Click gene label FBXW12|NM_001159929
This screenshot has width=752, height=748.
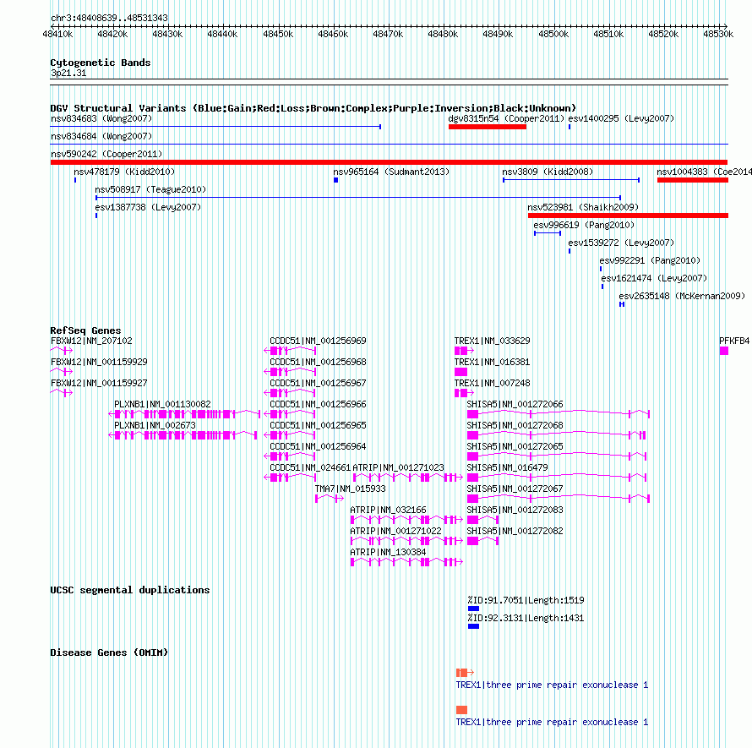coord(99,362)
